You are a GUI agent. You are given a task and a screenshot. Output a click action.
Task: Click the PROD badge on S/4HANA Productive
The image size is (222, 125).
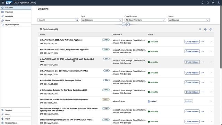[x=106, y=99]
